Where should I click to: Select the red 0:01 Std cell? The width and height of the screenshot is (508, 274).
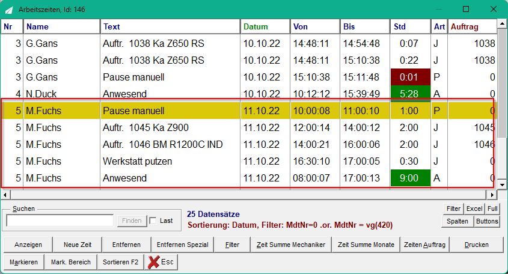411,77
